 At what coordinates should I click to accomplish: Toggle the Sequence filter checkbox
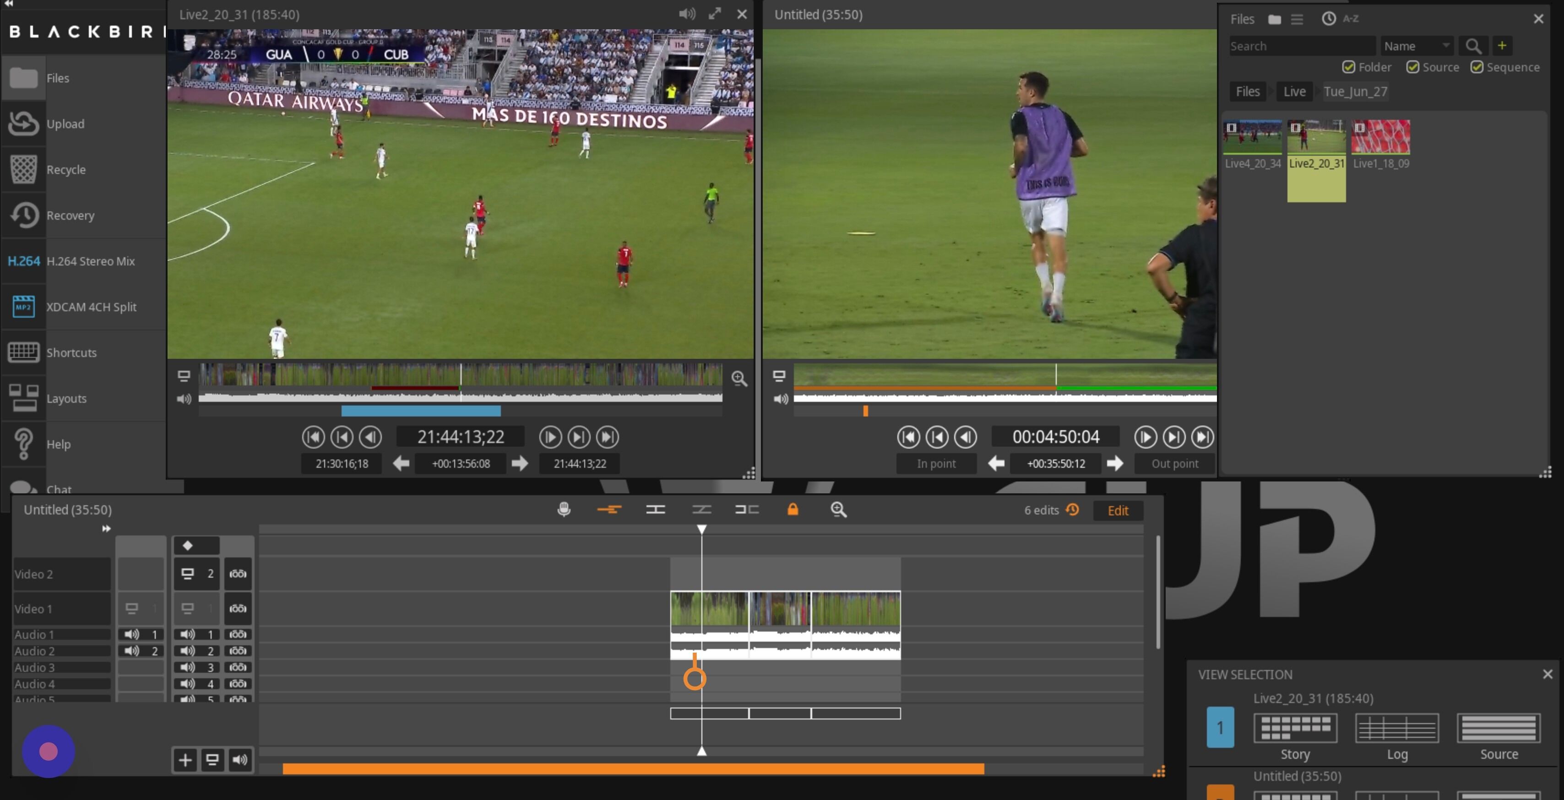(1478, 67)
